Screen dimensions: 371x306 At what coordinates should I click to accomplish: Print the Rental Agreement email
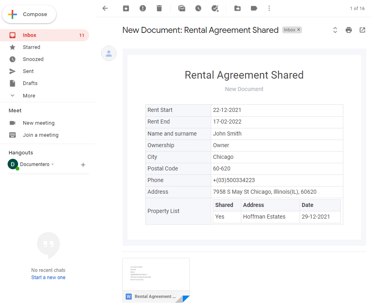pyautogui.click(x=349, y=30)
